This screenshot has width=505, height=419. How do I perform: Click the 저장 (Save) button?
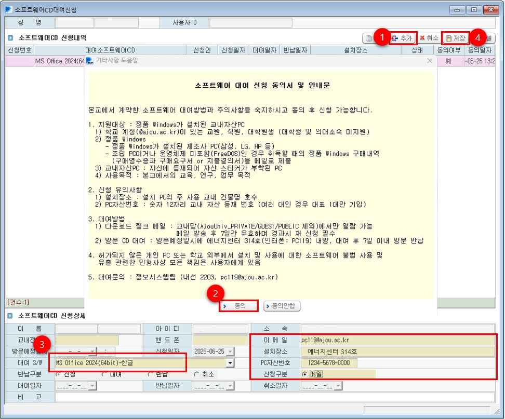(456, 38)
